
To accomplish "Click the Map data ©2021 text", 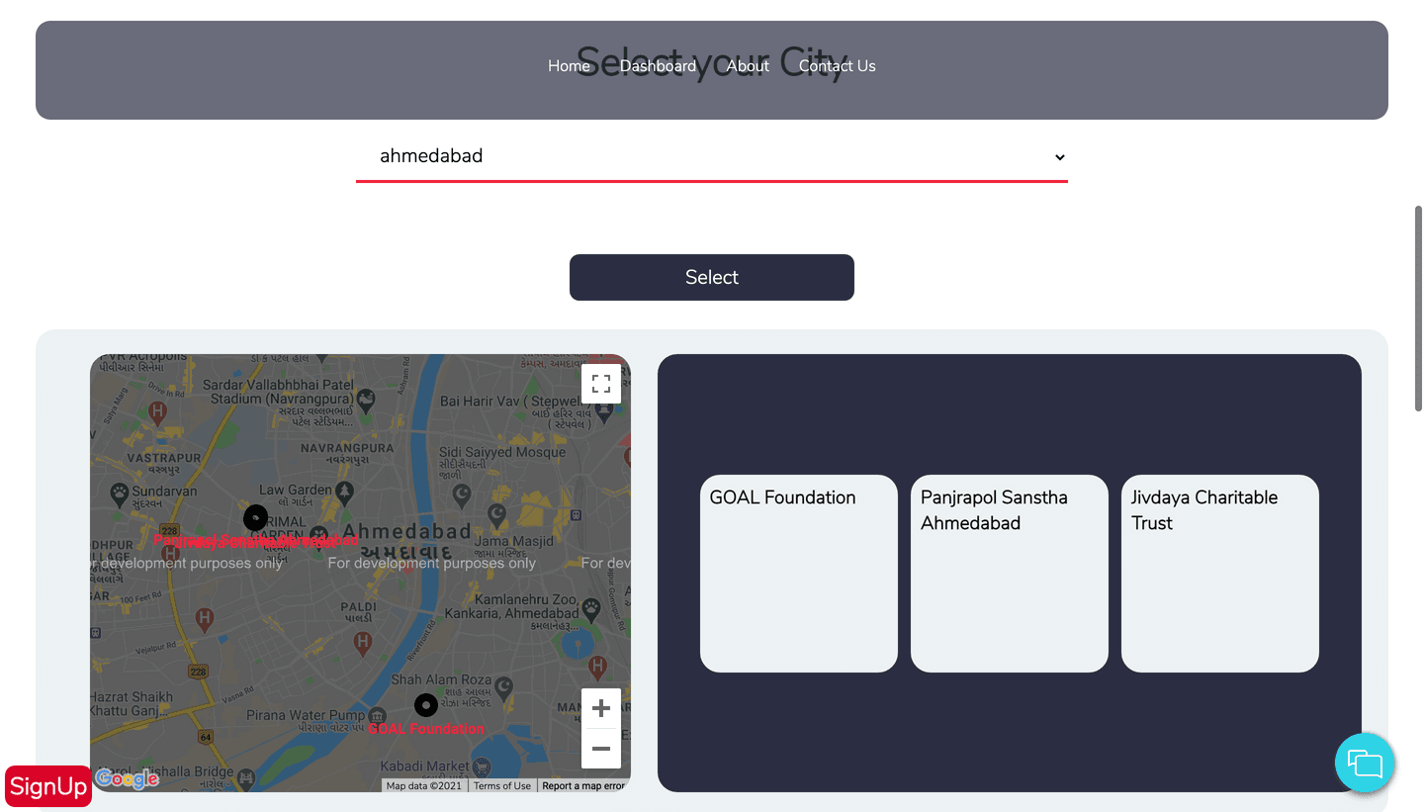I will tap(424, 786).
